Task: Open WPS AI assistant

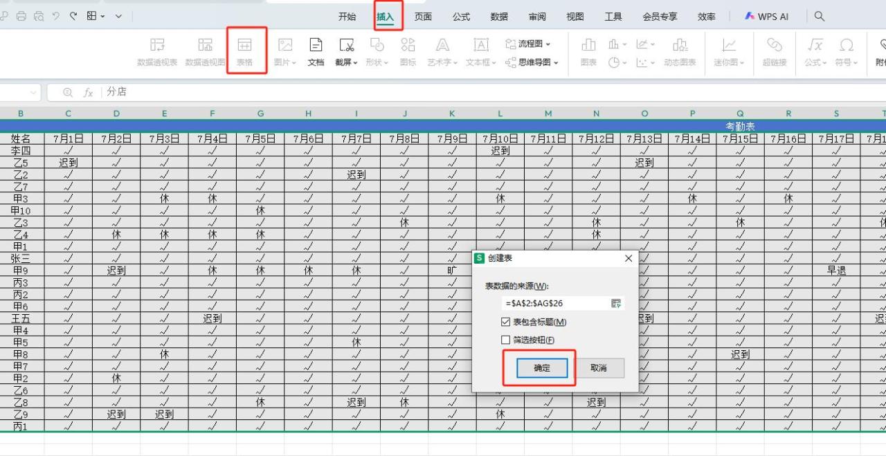Action: pyautogui.click(x=766, y=16)
